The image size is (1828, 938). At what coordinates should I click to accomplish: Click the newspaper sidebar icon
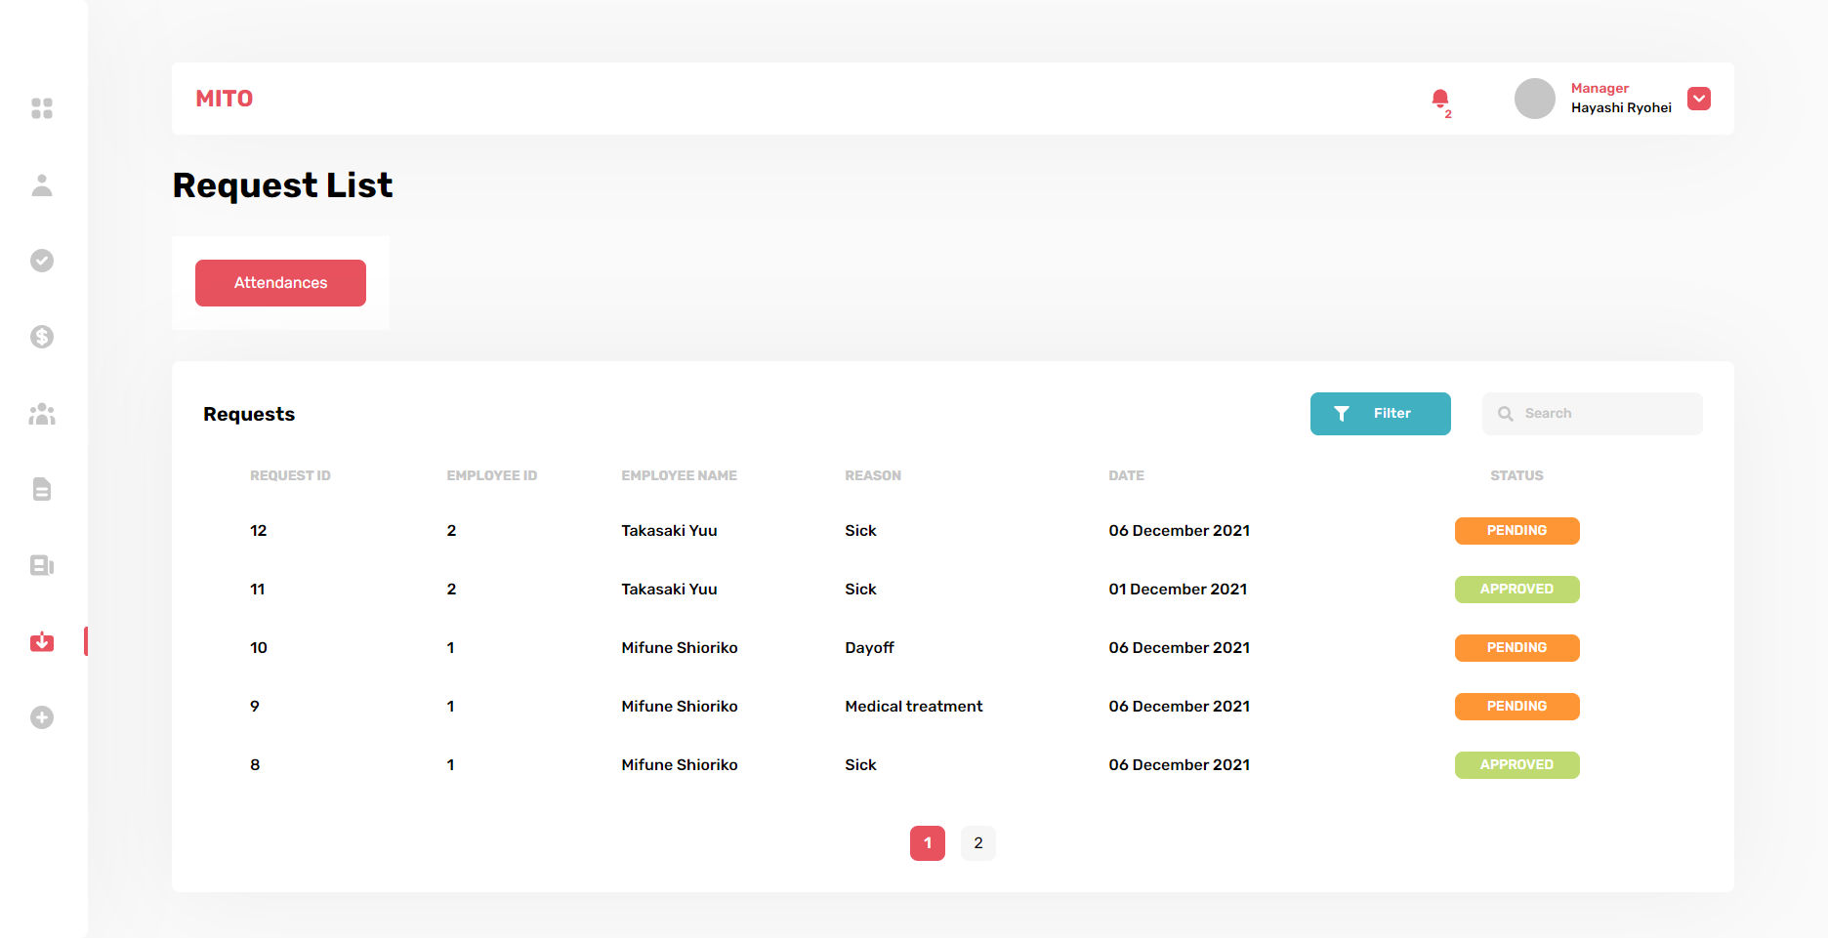pyautogui.click(x=42, y=565)
